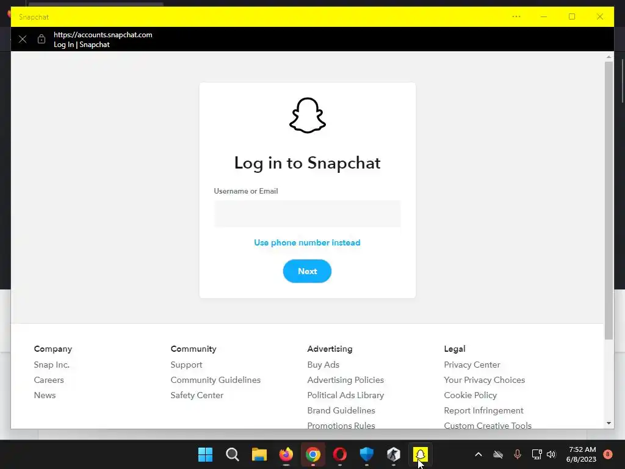Focus the Username or Email field
625x469 pixels.
point(308,214)
